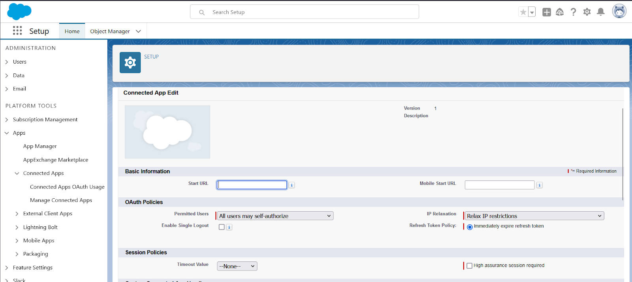Open the global actions plus icon
Screen dimensions: 632x282
[547, 12]
